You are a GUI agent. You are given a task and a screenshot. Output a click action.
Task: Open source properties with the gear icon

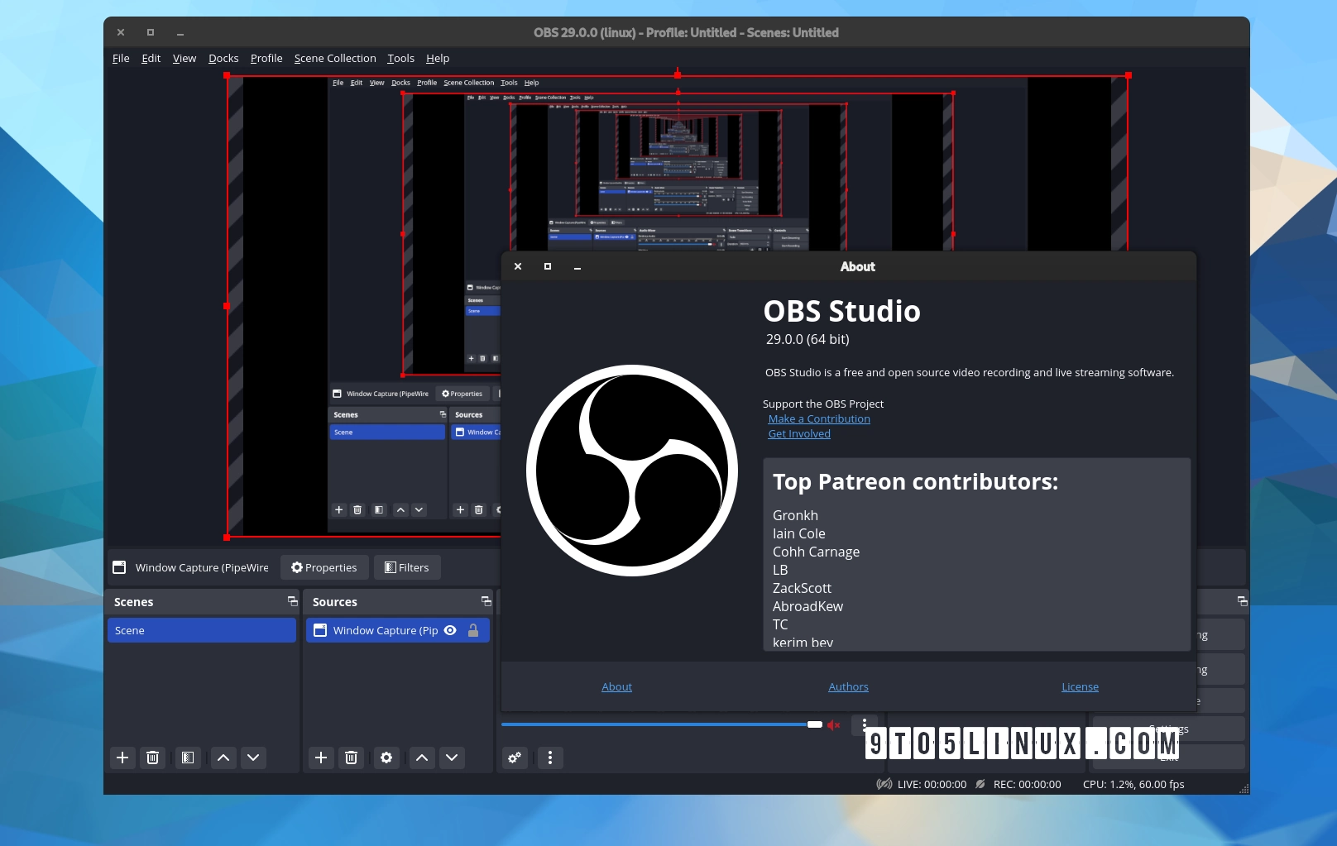pos(386,758)
